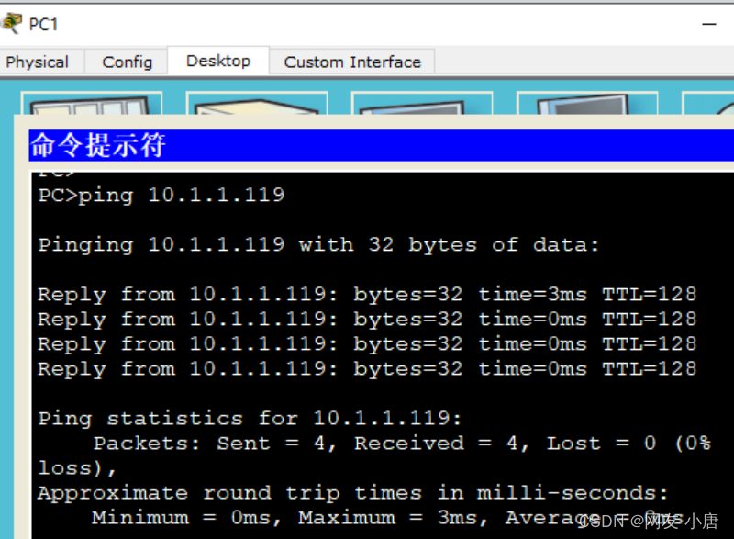Click the 'loss),' line in terminal

point(77,467)
